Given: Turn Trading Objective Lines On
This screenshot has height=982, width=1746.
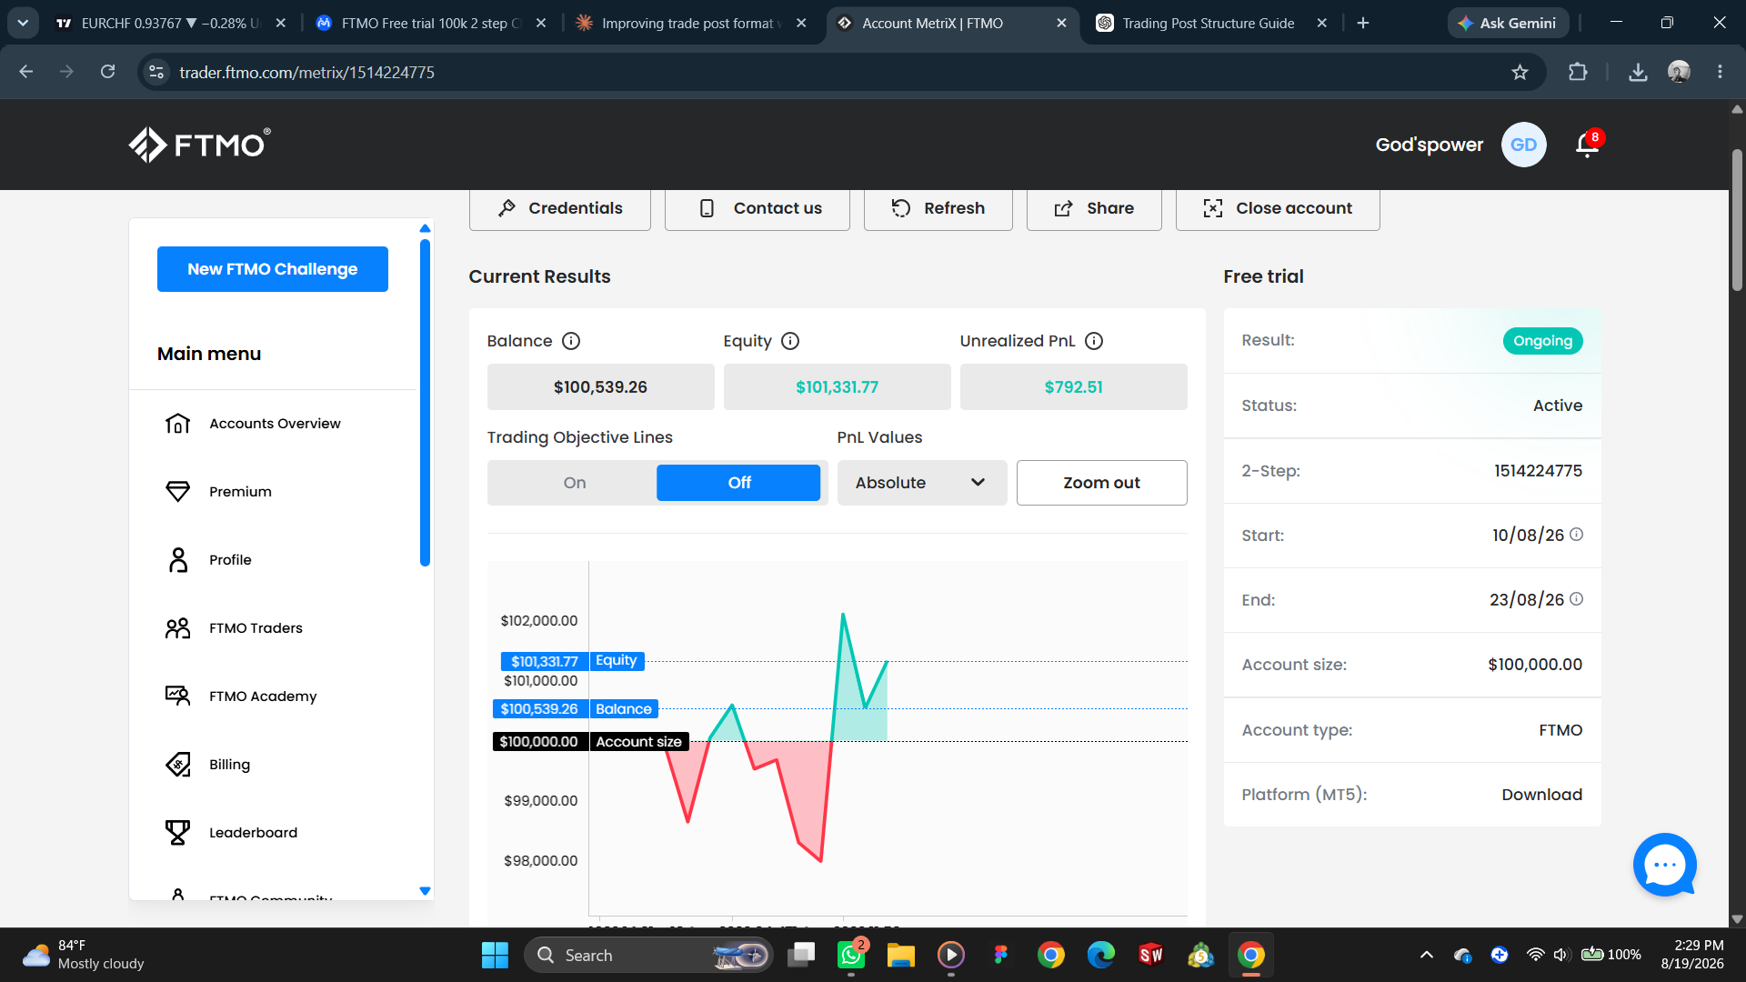Looking at the screenshot, I should 574,483.
